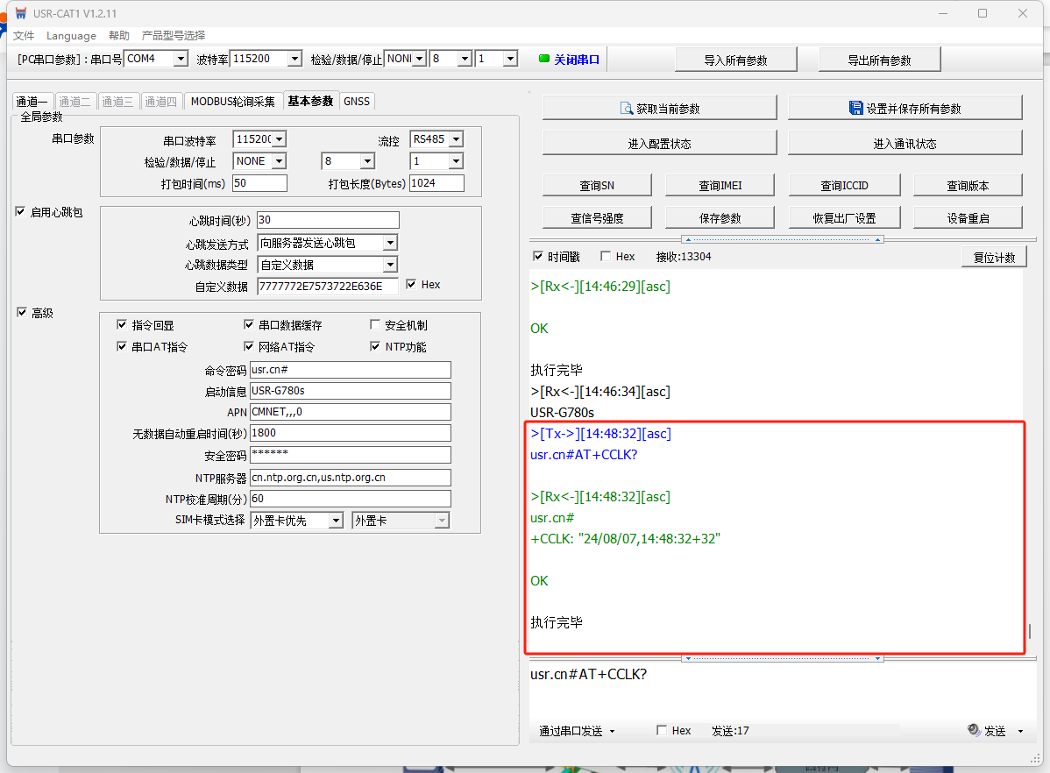
Task: Open the Language menu
Action: (71, 36)
